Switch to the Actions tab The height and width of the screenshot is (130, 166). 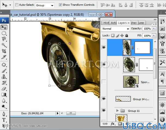pyautogui.click(x=113, y=23)
